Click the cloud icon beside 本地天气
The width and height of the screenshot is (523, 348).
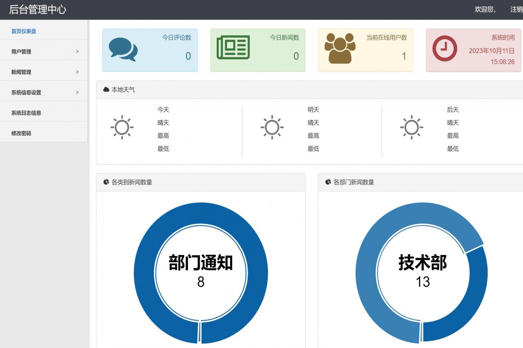tap(105, 89)
